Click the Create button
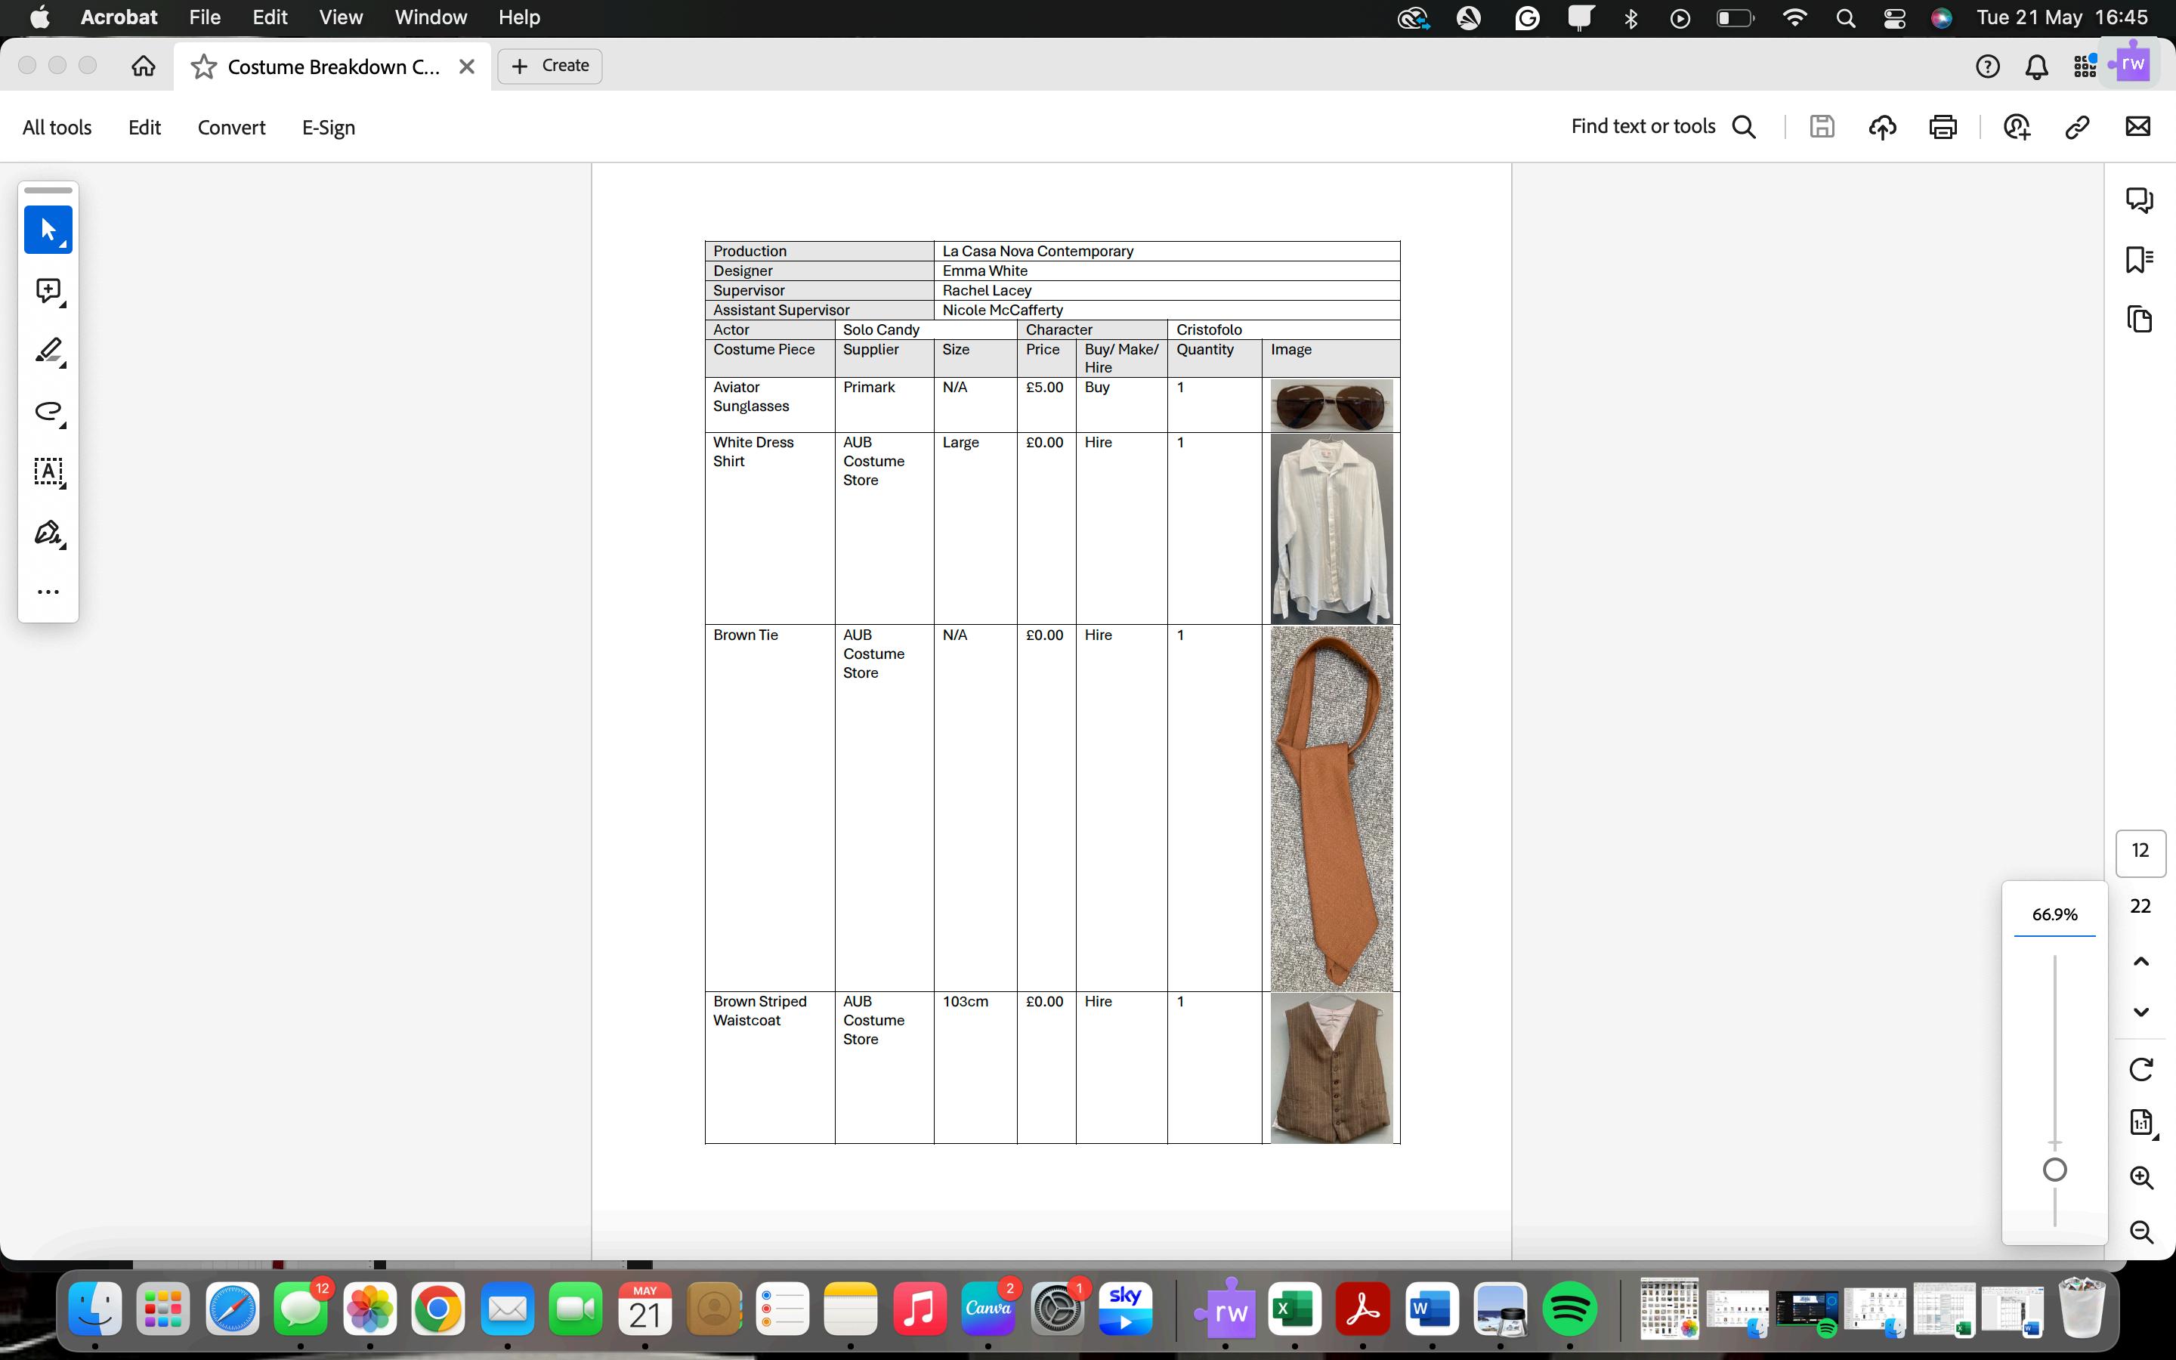Screen dimensions: 2176x1360 point(549,66)
